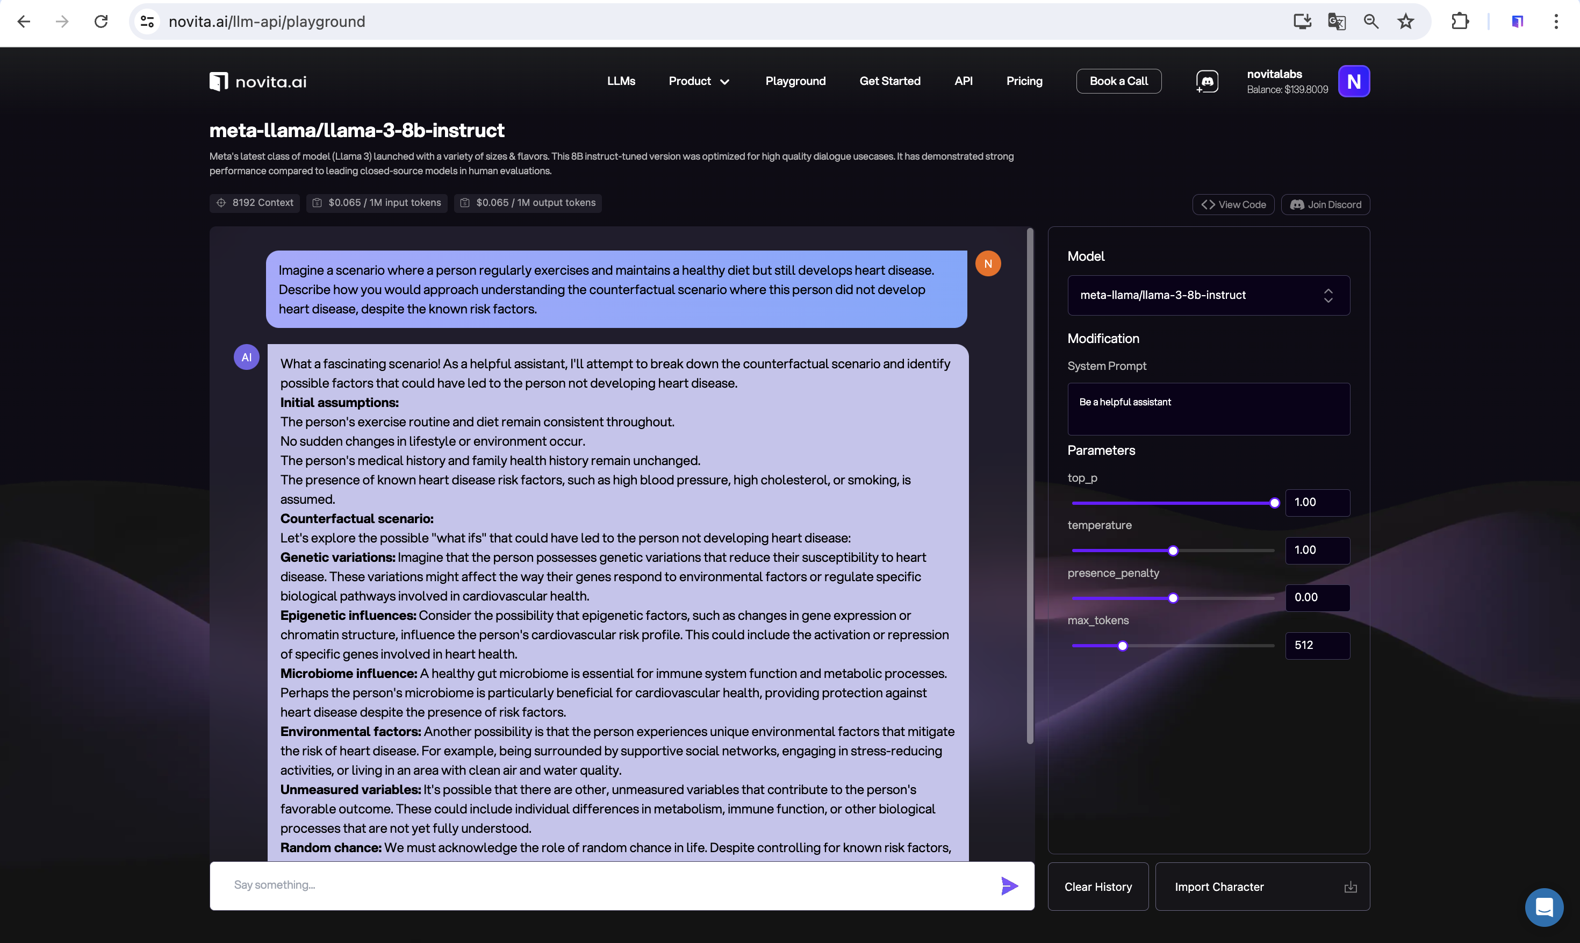Screen dimensions: 1580x943
Task: Click the Discord icon in the header
Action: point(1206,81)
